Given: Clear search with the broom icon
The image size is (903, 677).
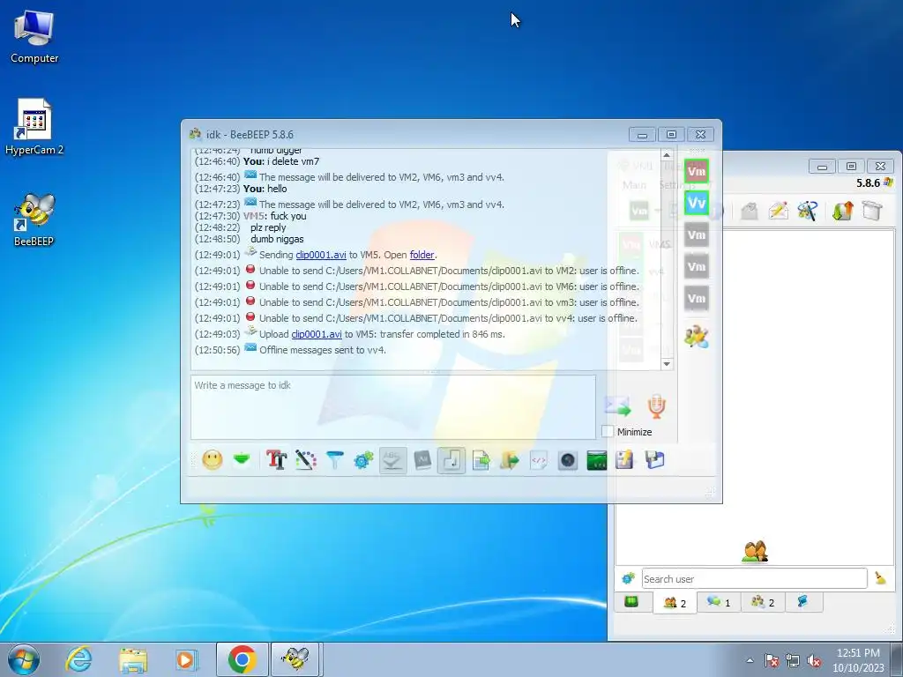Looking at the screenshot, I should 880,578.
